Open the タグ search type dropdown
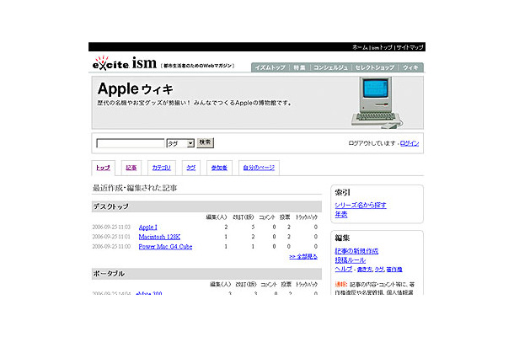 pyautogui.click(x=180, y=143)
